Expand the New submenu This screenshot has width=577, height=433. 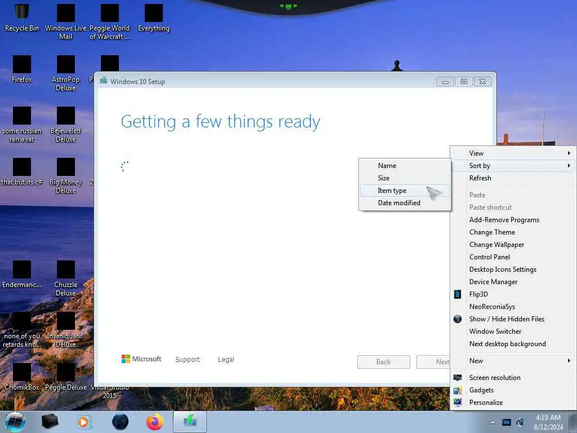coord(513,361)
